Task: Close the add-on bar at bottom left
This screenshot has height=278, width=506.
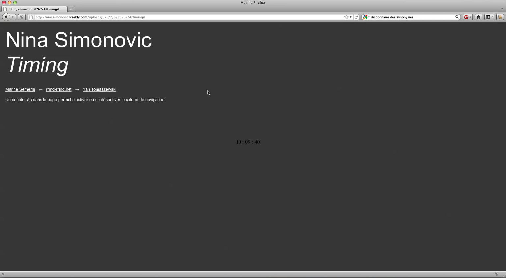Action: click(x=3, y=274)
